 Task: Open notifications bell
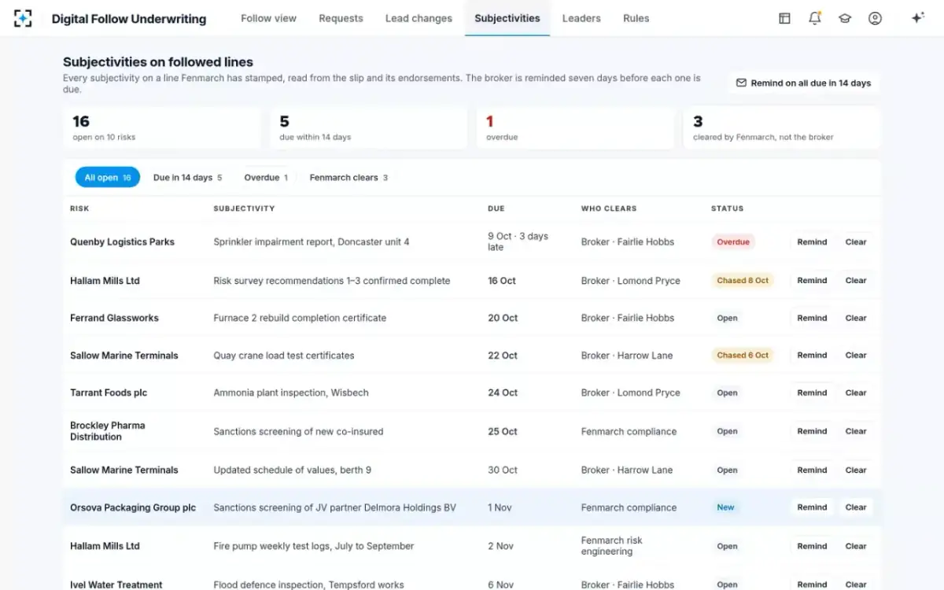[815, 18]
